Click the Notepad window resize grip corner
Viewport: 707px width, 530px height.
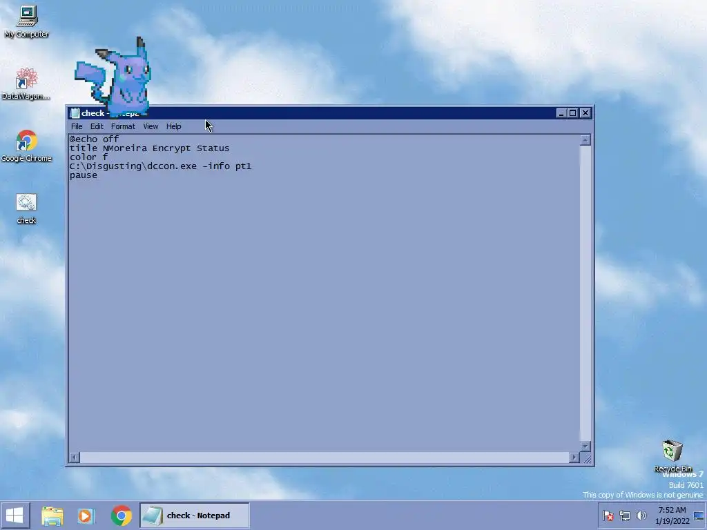(x=586, y=458)
